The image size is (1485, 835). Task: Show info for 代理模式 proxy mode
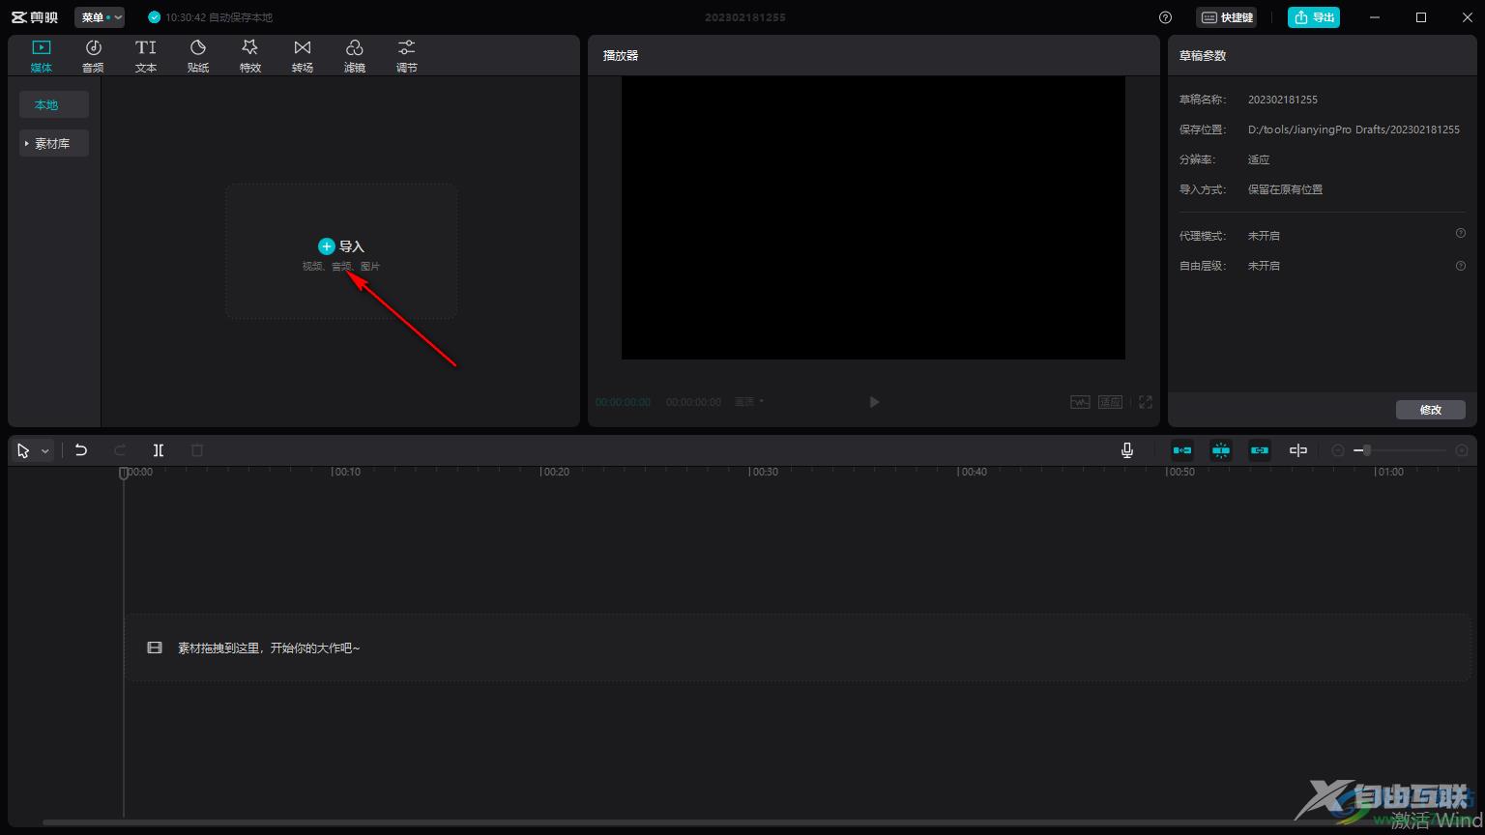click(x=1461, y=233)
